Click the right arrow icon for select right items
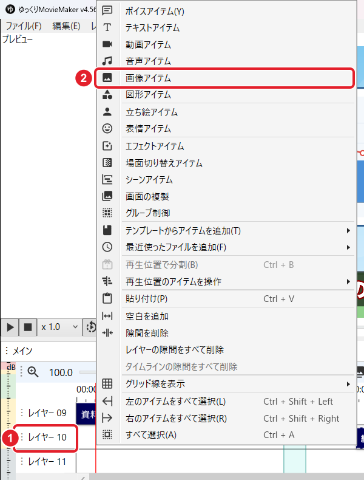 [107, 418]
